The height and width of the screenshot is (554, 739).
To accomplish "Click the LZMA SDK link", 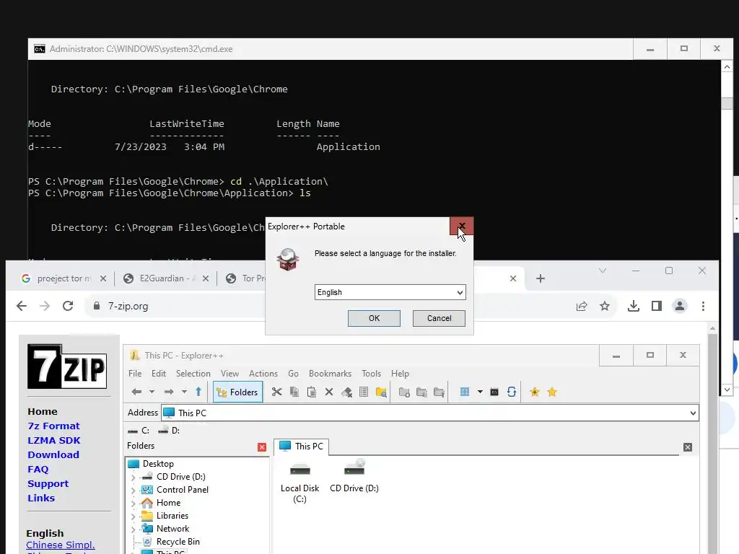I will click(x=53, y=441).
